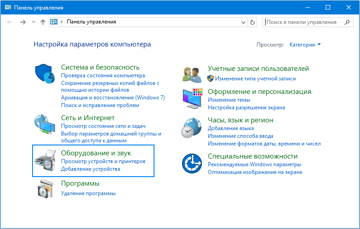Click the breadcrumb chevron before Панель управления
Viewport: 360px width, 229px height.
point(62,22)
